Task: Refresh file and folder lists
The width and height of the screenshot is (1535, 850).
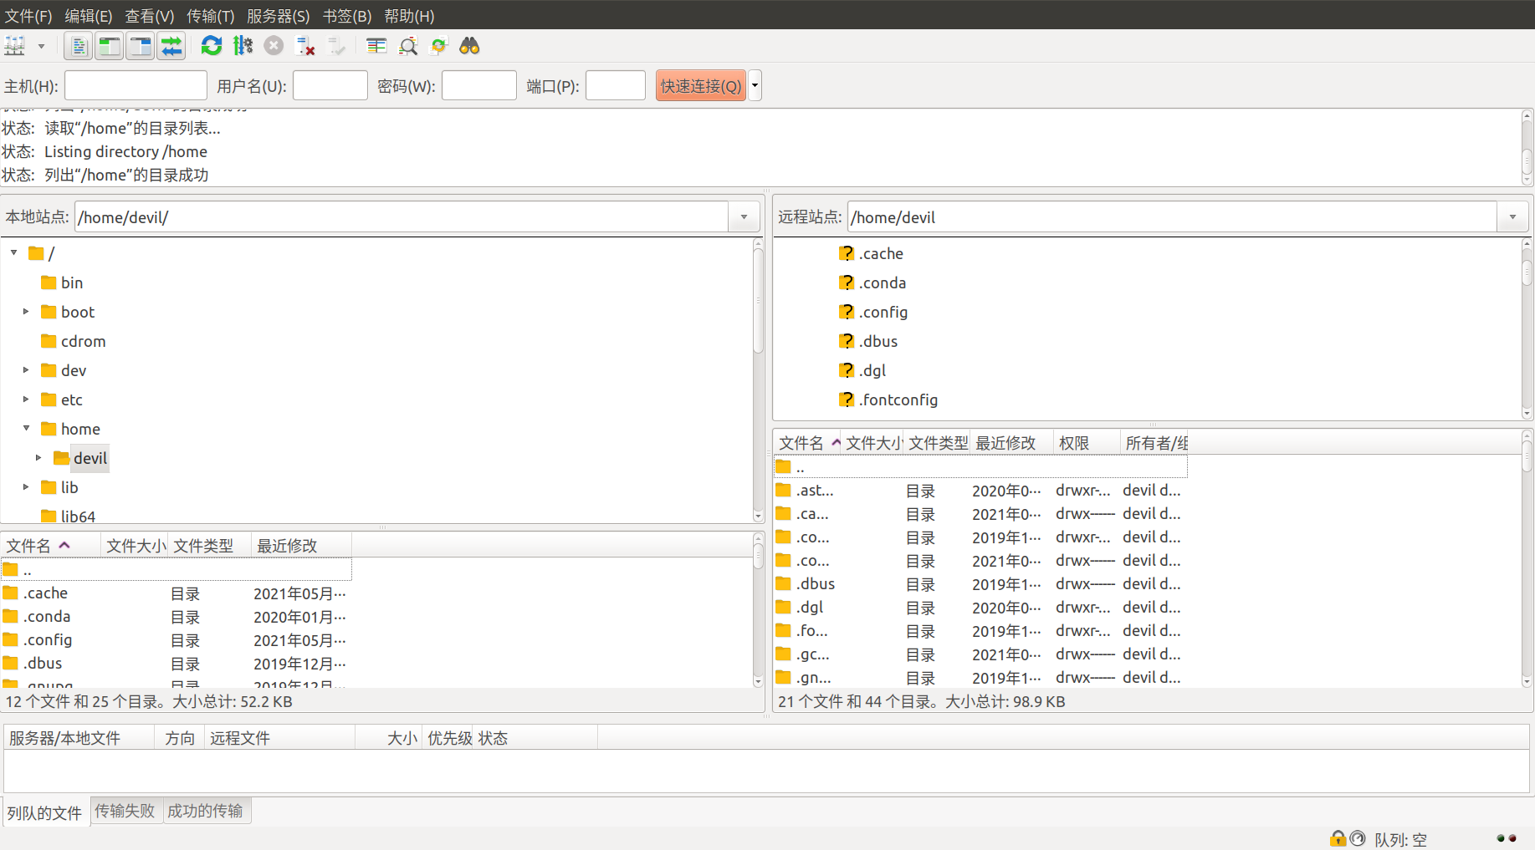Action: (x=212, y=46)
